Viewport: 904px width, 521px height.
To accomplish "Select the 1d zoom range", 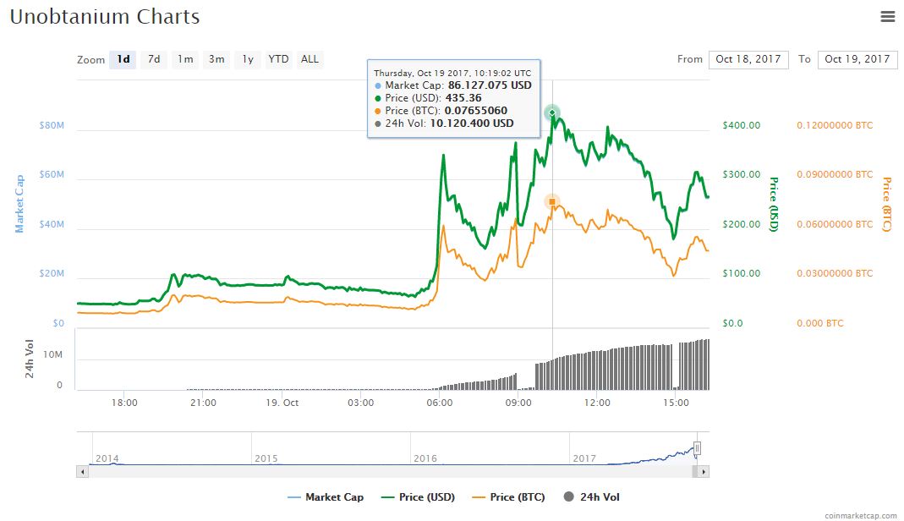I will 123,59.
